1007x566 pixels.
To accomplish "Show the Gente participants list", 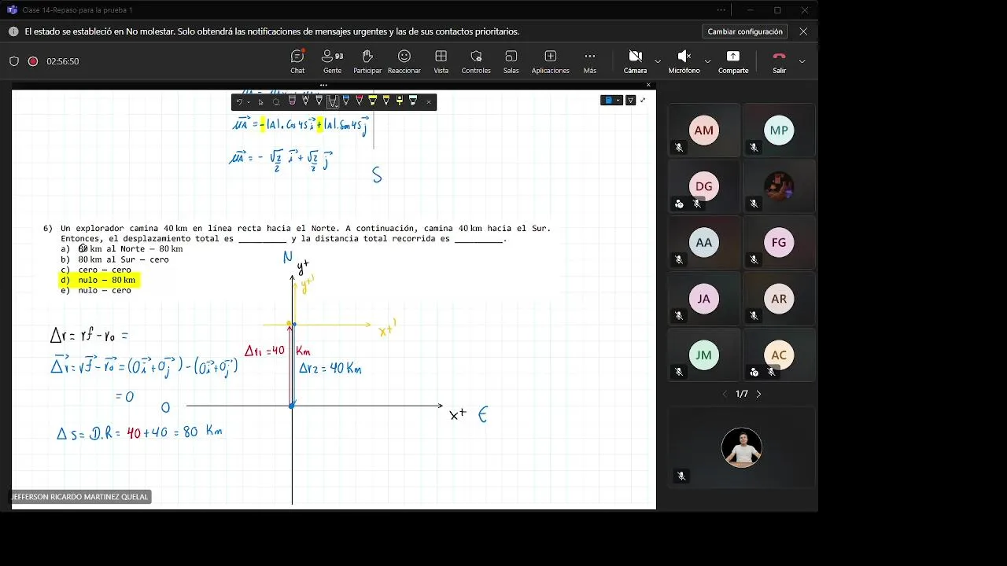I will tap(332, 61).
